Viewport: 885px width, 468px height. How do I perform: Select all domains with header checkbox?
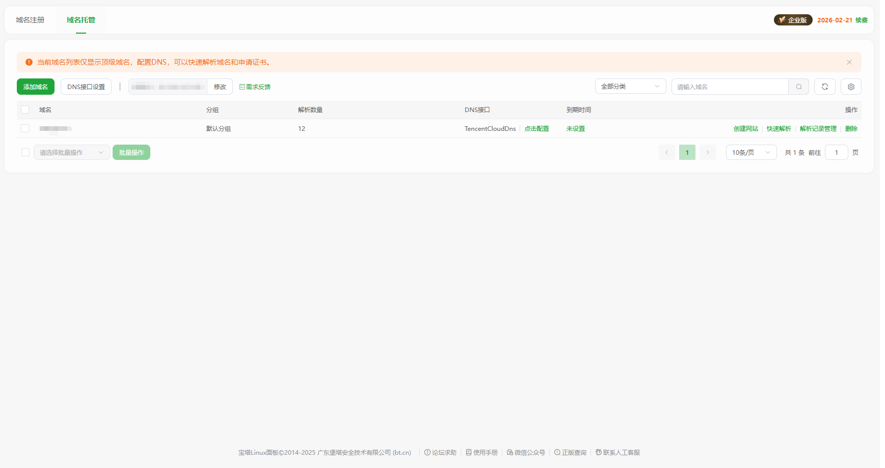(x=25, y=109)
